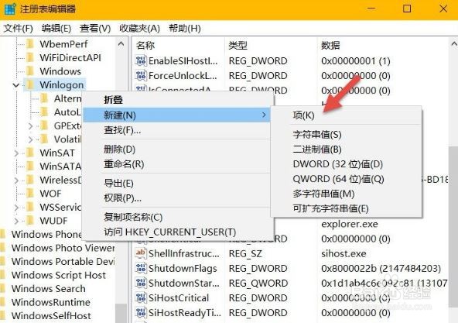Expand the WUDF key arrow

(16, 221)
